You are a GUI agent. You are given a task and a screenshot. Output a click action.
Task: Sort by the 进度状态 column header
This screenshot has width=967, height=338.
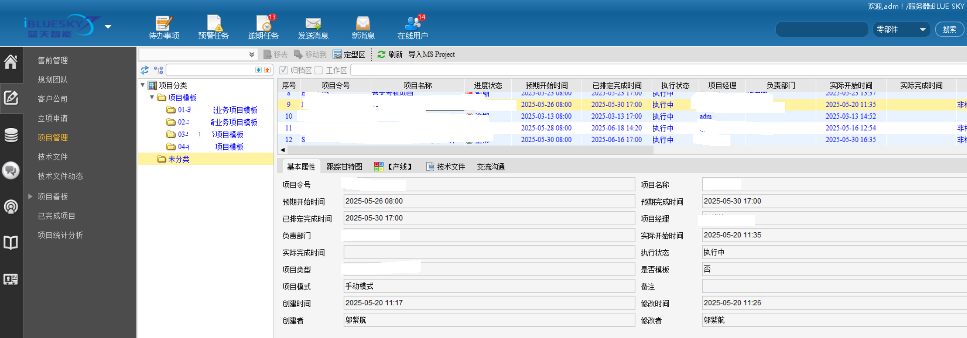pos(488,85)
